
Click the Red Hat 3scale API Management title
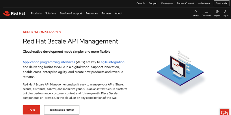pos(70,41)
